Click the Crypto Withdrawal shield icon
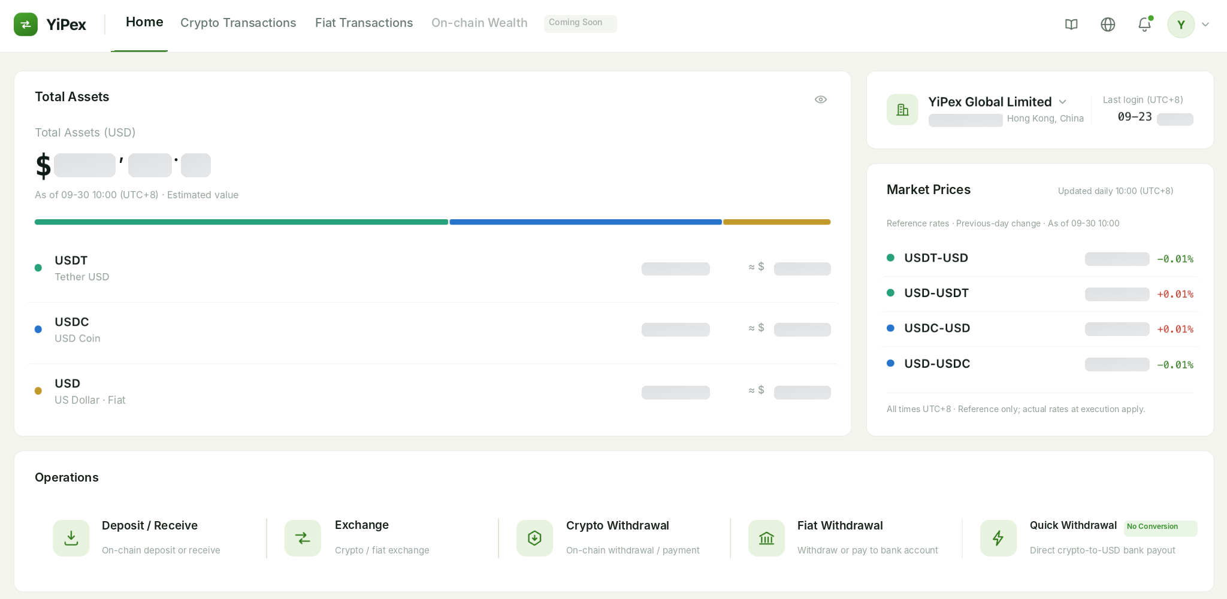The width and height of the screenshot is (1227, 599). click(534, 538)
